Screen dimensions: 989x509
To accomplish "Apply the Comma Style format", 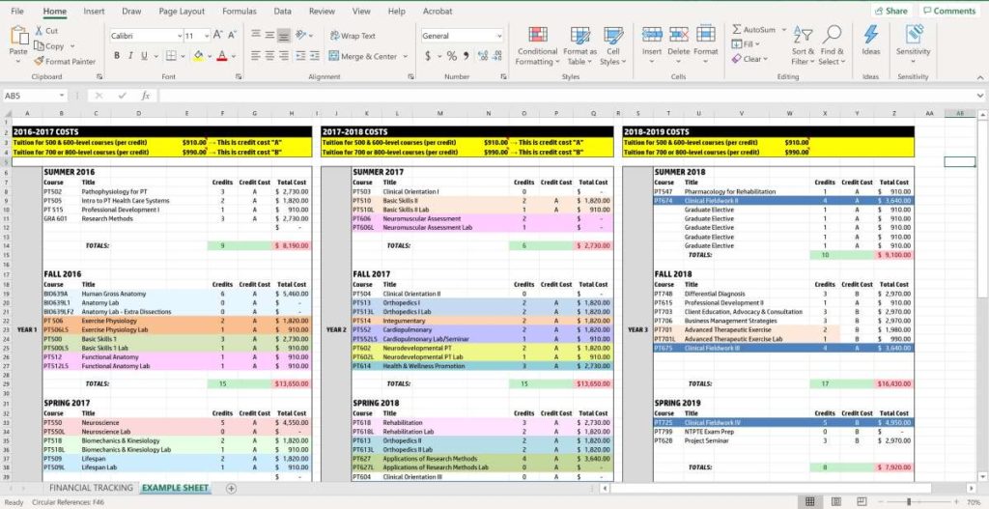I will click(x=466, y=56).
